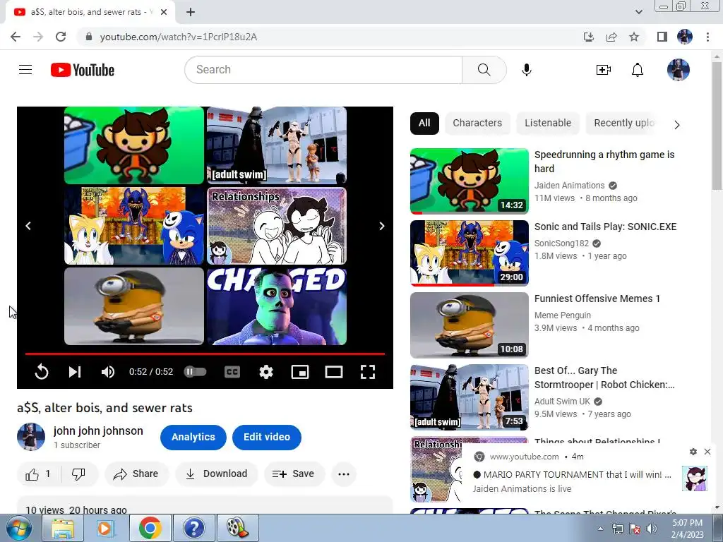The image size is (723, 542).
Task: Dislike the video with thumbs down
Action: pyautogui.click(x=79, y=474)
